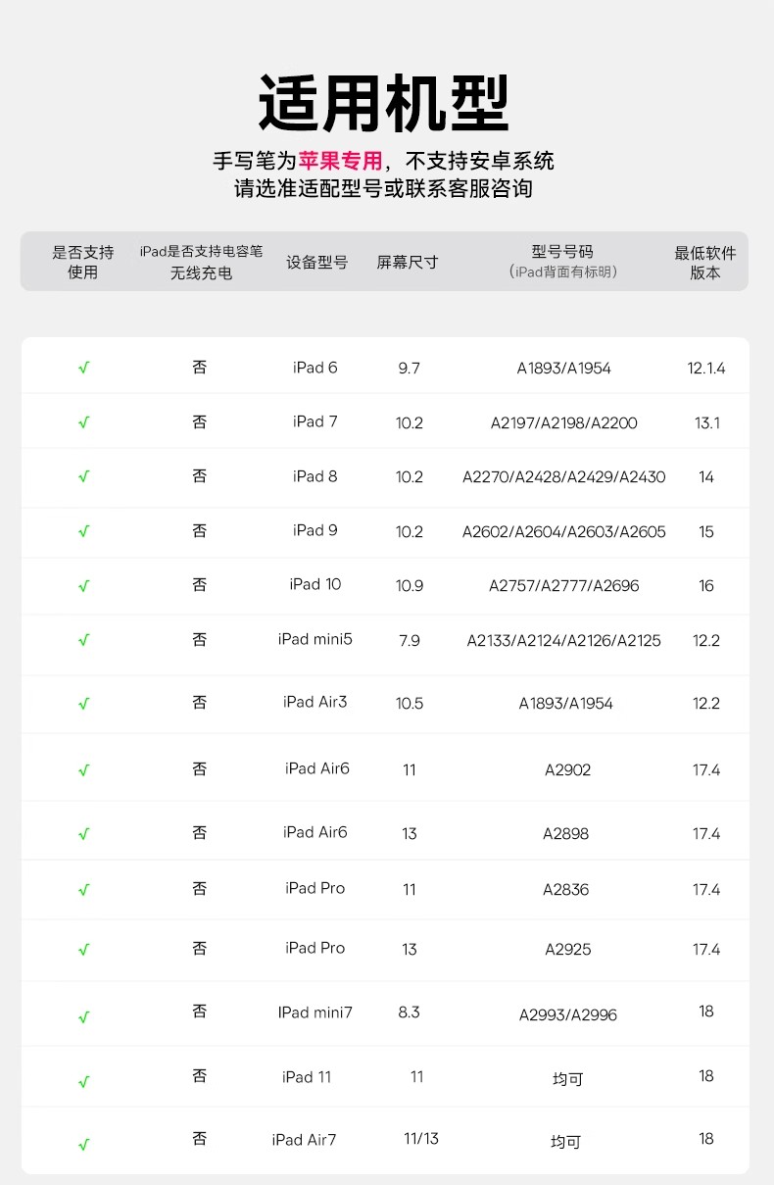Click version 15 in the iPad 9 row

(706, 532)
